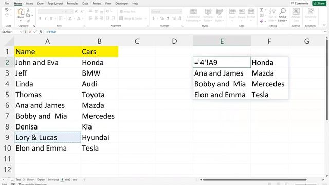Click the Cut scissors icon
329x185 pixels.
[28, 10]
